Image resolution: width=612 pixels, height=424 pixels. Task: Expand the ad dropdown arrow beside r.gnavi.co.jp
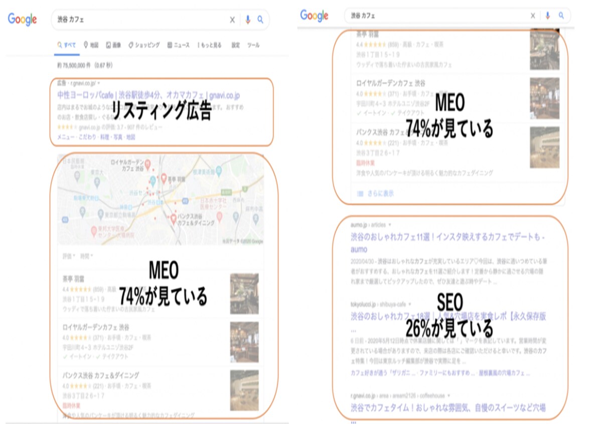(99, 83)
